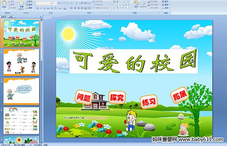The height and width of the screenshot is (146, 227).
Task: Click the 拓展 button on the slide
Action: pos(179,95)
